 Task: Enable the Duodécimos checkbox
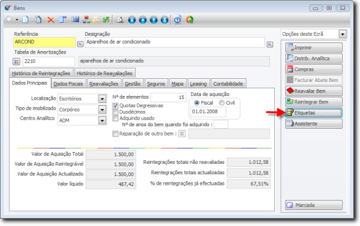pos(115,112)
